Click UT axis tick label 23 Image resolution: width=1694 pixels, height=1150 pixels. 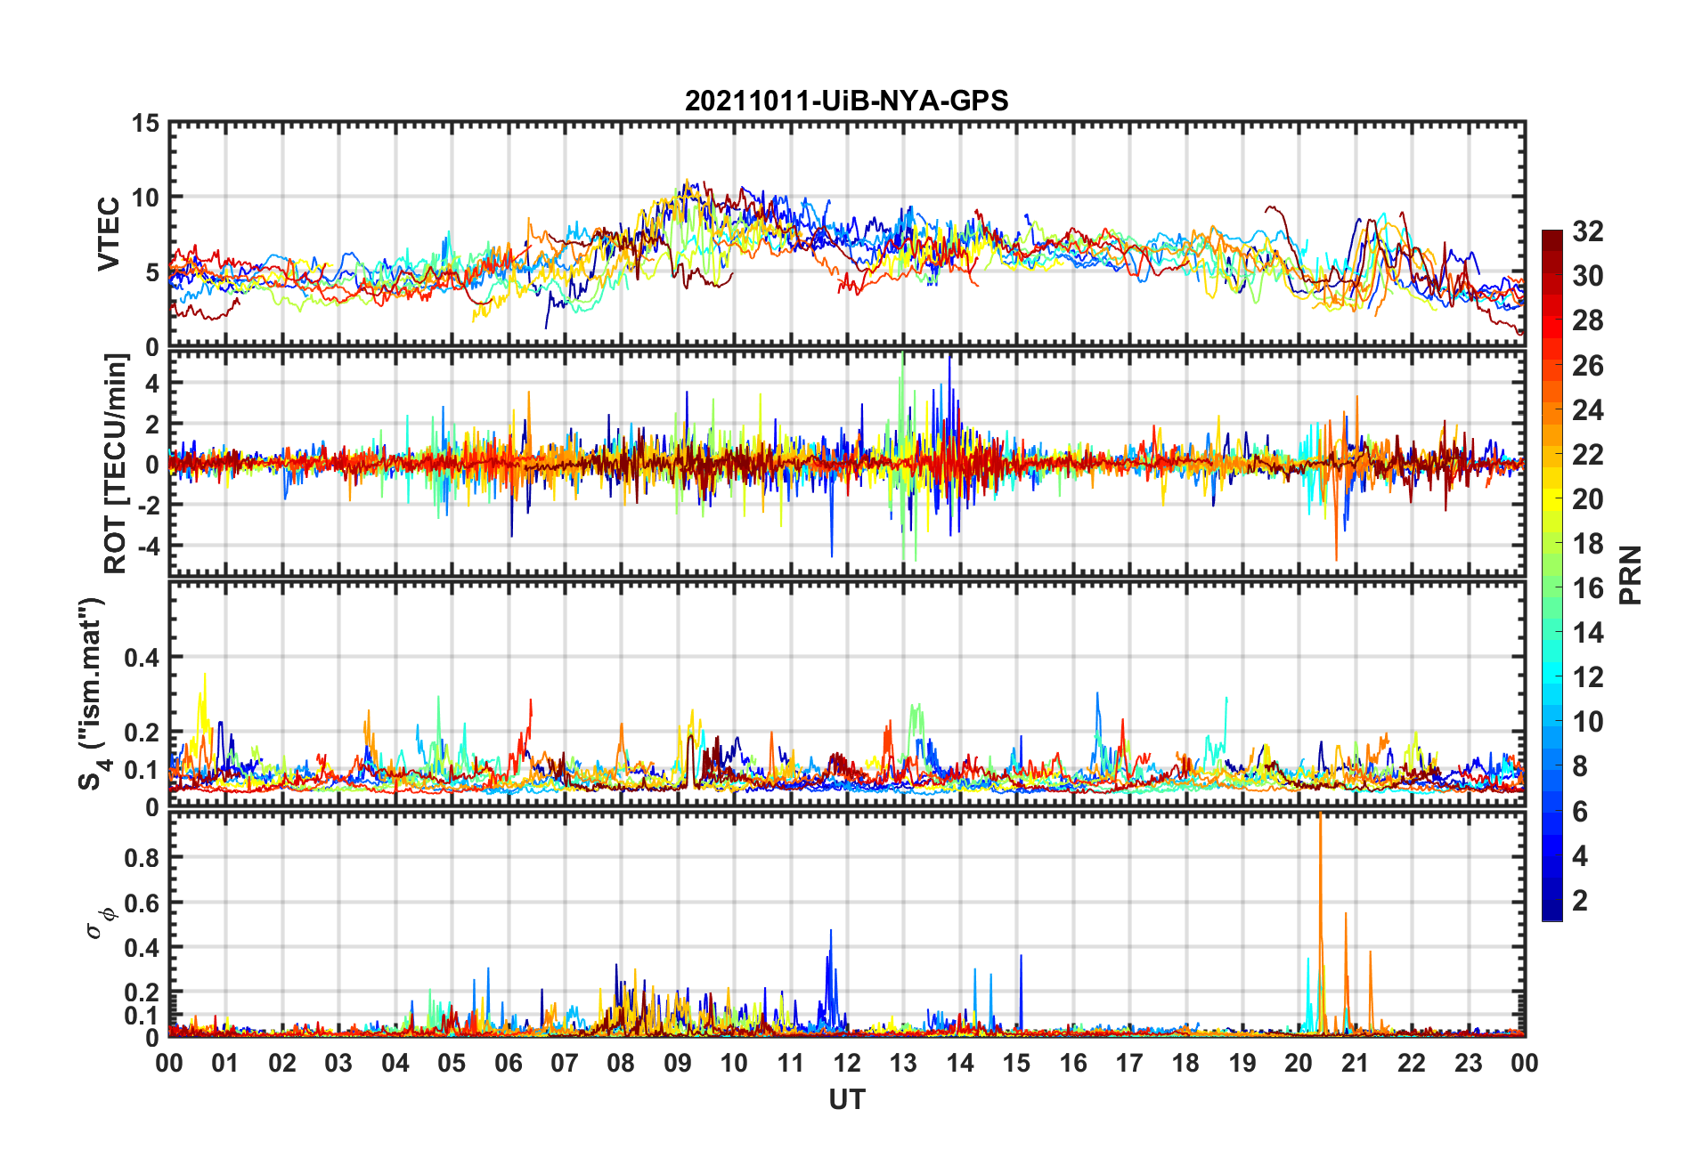click(1468, 1063)
